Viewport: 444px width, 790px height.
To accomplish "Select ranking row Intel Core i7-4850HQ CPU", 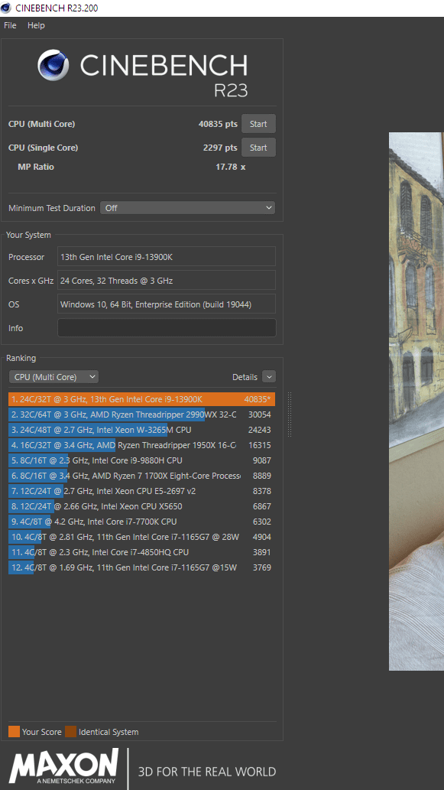I will coord(142,552).
